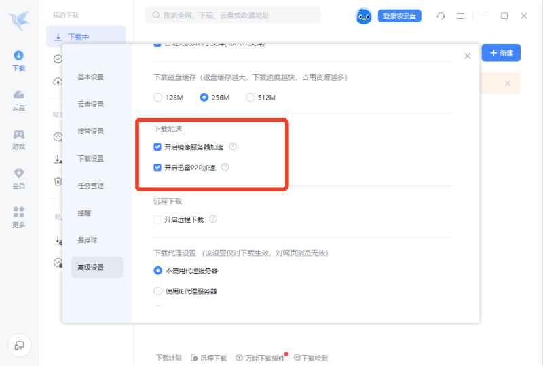Click the 下载磁盘缓存 section heading
Viewport: 543px width, 366px height.
(x=175, y=77)
